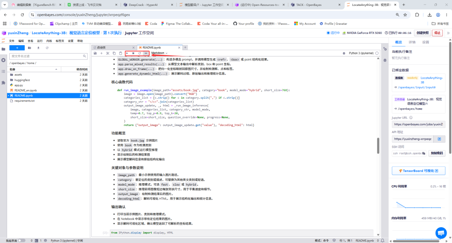Click the Jupyter URL info icon
The height and width of the screenshot is (243, 452).
pyautogui.click(x=411, y=118)
